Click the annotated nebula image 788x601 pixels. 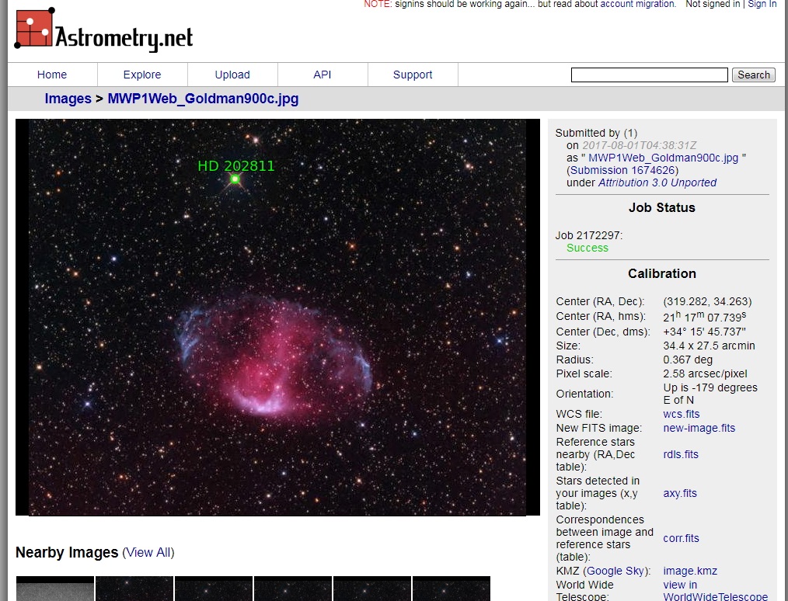[x=277, y=317]
